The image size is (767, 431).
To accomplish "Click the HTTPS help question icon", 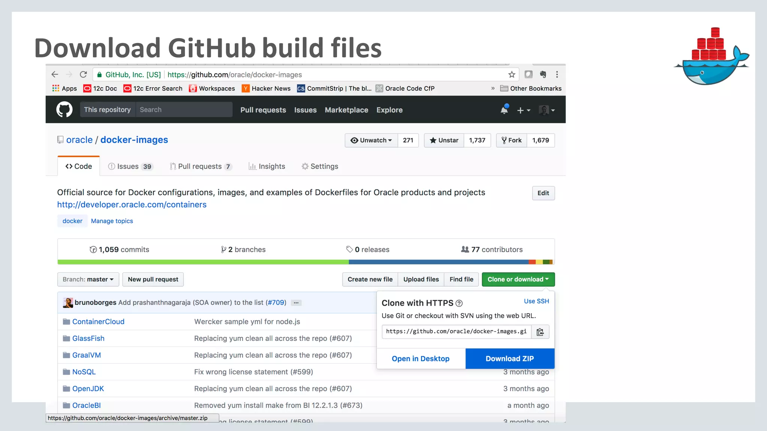I will click(x=459, y=303).
